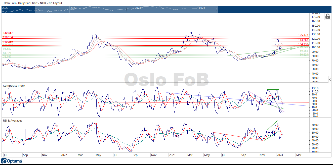Click 80.00 on the RSI axis
333x165 pixels.
click(x=315, y=125)
